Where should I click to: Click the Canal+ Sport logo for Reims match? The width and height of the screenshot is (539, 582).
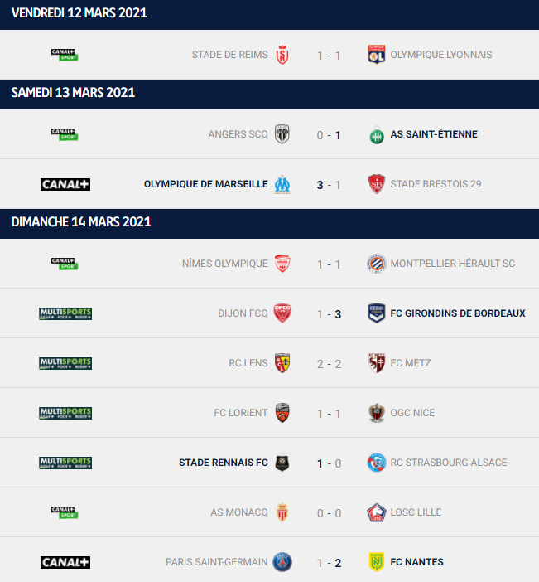[65, 55]
